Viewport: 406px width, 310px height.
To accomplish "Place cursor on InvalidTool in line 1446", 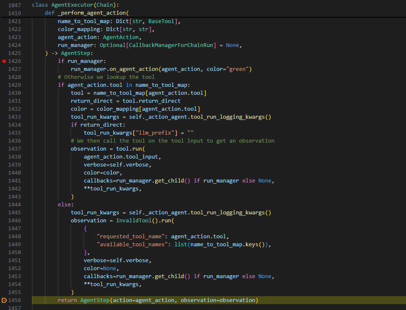I will tap(129, 221).
